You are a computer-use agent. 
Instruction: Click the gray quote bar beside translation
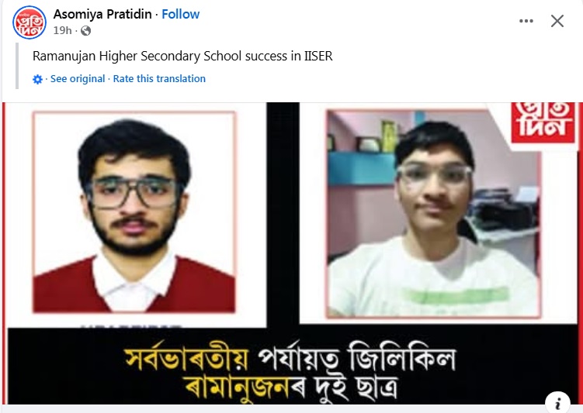tap(17, 66)
